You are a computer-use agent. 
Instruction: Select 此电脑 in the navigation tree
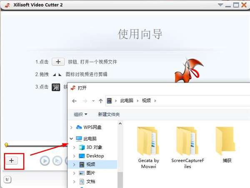coord(90,139)
